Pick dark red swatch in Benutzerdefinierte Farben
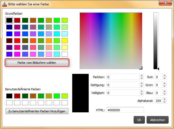The height and width of the screenshot is (129, 174). [17, 96]
